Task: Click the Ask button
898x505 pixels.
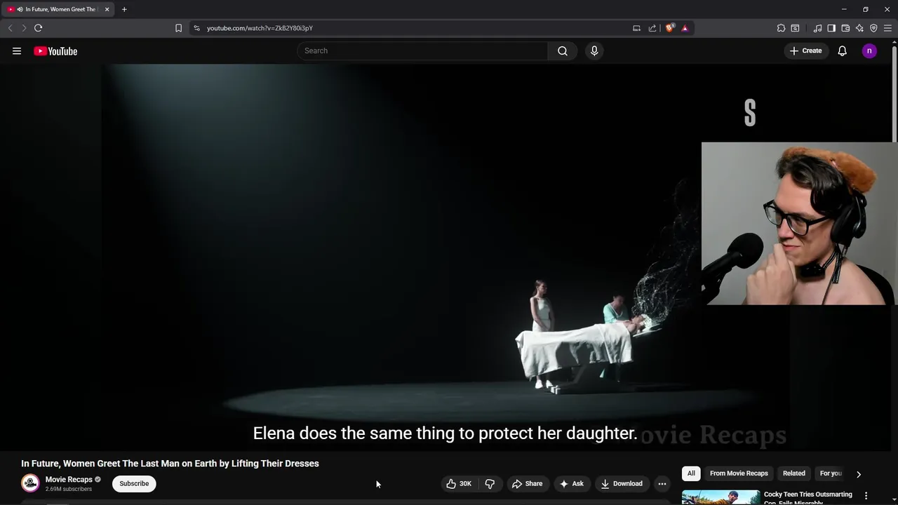Action: pyautogui.click(x=571, y=483)
